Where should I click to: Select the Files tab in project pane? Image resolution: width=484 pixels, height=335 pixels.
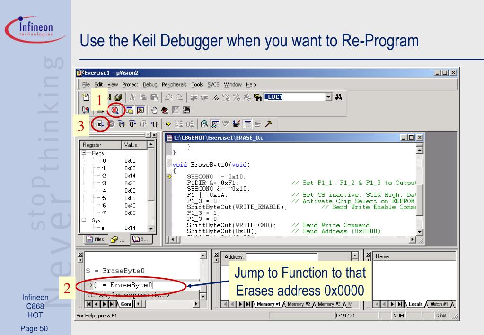coord(95,239)
